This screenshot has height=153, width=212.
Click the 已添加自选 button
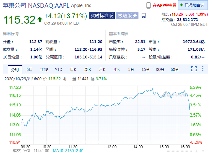(193, 5)
